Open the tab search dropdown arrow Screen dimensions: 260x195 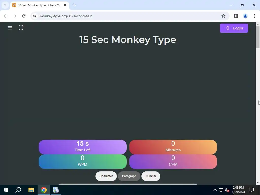click(x=5, y=5)
